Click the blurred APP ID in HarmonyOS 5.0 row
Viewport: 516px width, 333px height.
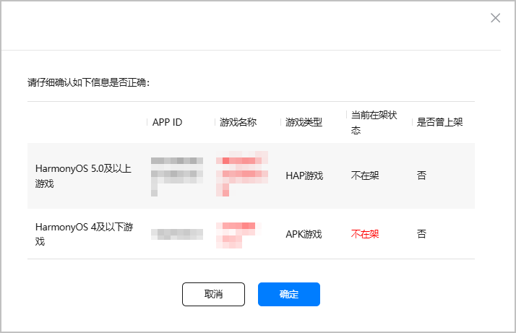point(177,175)
